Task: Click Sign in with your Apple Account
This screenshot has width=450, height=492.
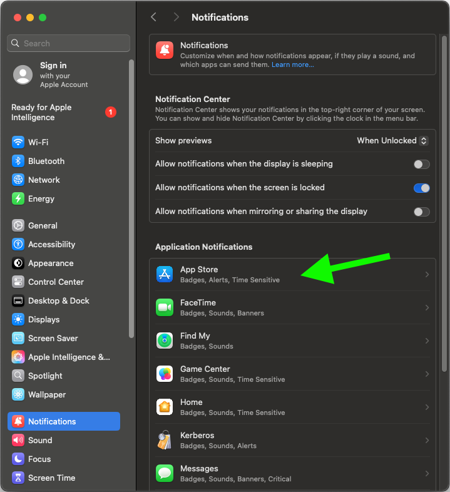Action: tap(64, 75)
